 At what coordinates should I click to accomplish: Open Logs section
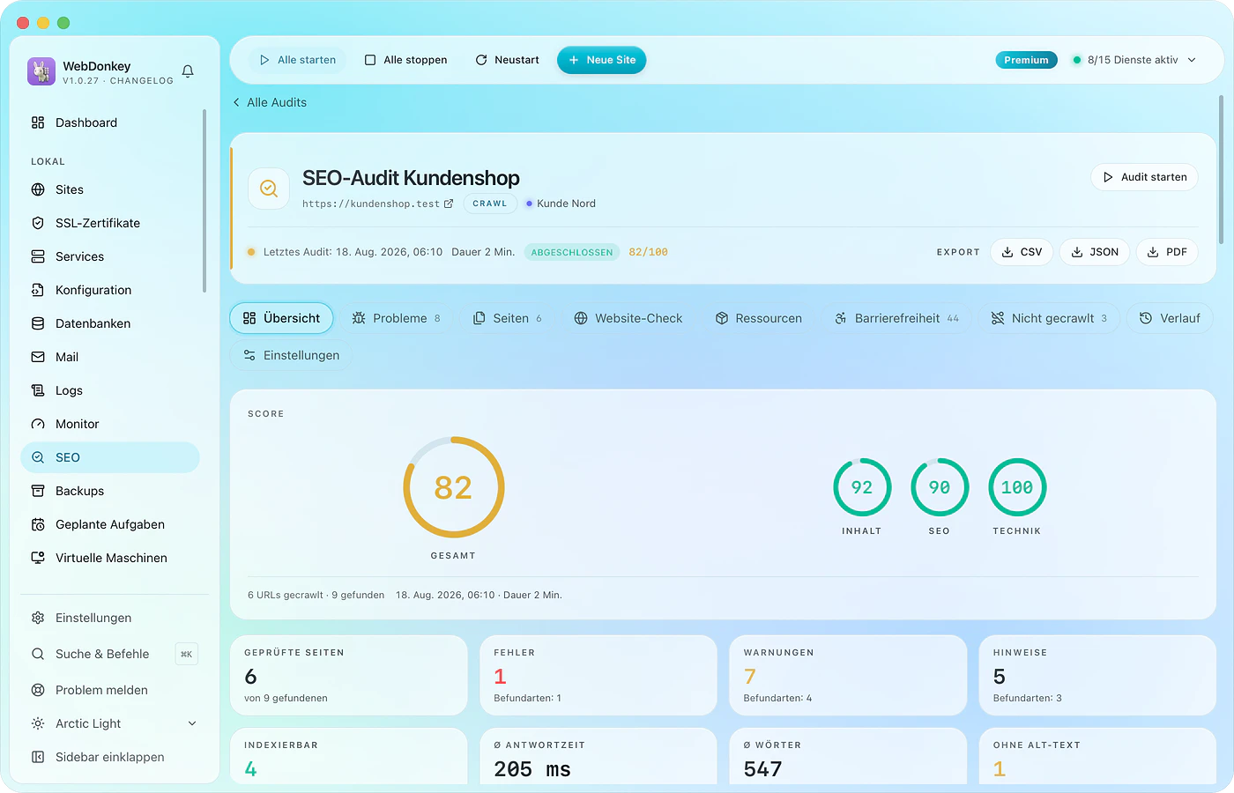coord(110,390)
